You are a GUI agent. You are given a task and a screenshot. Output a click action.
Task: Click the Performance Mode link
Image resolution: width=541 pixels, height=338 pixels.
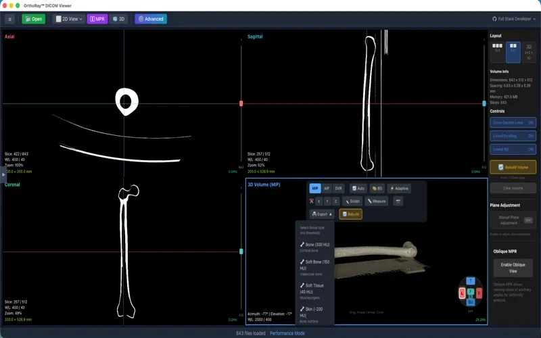point(287,333)
